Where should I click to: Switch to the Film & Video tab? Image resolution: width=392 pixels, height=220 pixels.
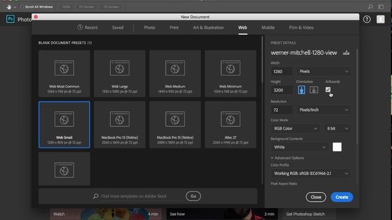coord(301,28)
